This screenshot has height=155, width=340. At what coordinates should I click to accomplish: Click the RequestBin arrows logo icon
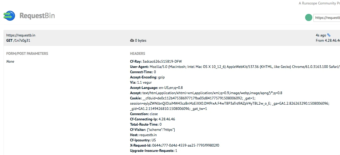(9, 16)
